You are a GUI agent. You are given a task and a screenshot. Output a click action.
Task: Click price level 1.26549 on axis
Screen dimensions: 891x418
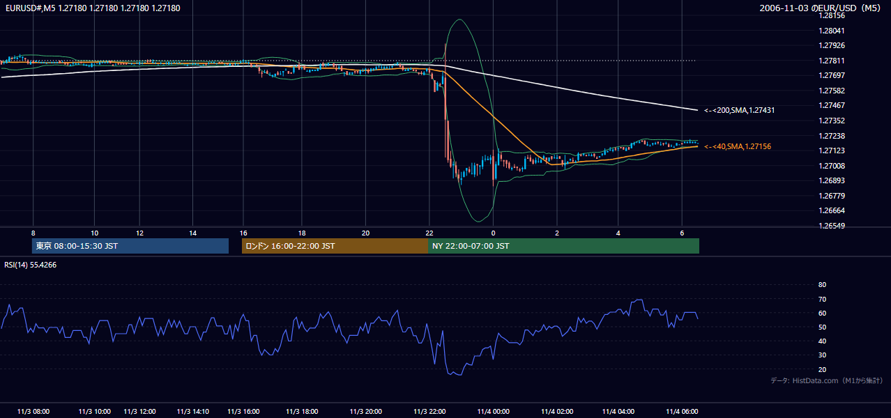[x=832, y=226]
